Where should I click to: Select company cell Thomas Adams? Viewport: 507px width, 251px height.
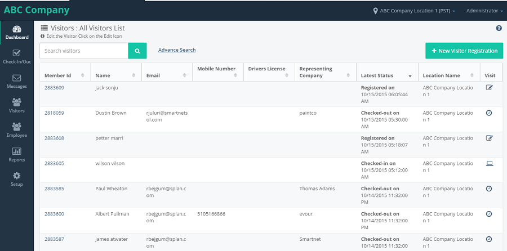click(317, 189)
